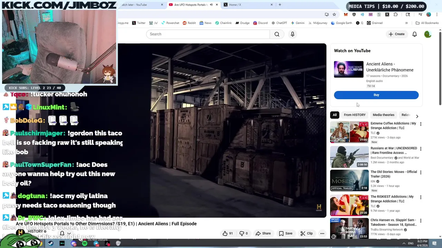This screenshot has width=442, height=248.
Task: Open Midjourney bookmark
Action: point(317,23)
